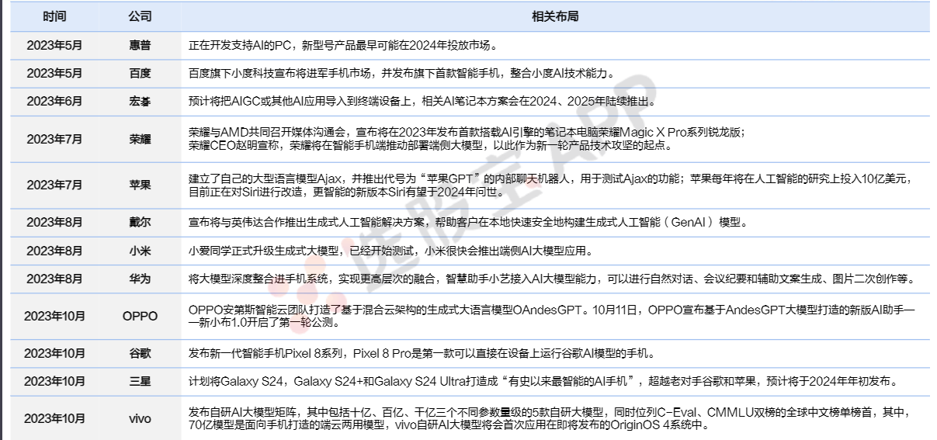Select the 惠普 company cell
This screenshot has width=937, height=440.
click(140, 45)
